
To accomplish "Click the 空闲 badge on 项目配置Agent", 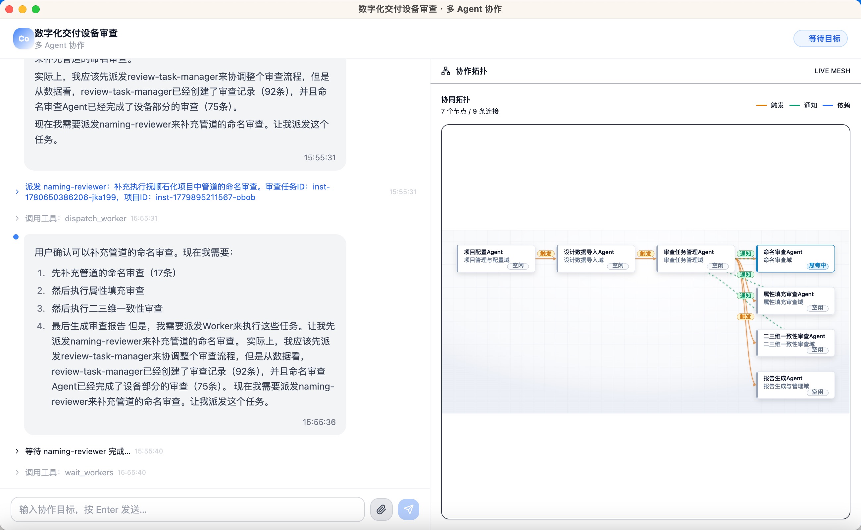I will point(518,265).
